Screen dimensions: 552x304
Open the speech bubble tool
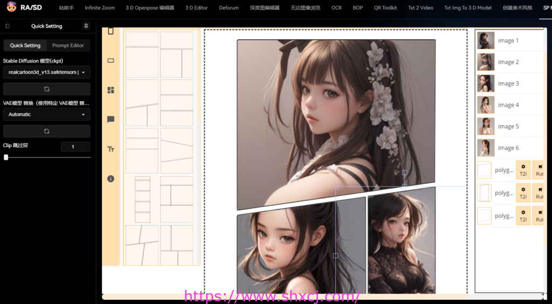(111, 120)
